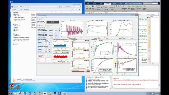Open the Output menu in SHPB window
The image size is (169, 95).
42,17
